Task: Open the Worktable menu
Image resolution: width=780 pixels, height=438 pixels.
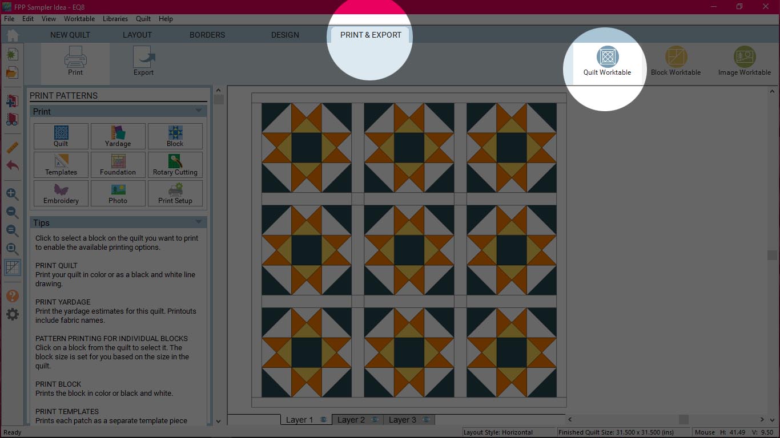Action: pos(79,19)
